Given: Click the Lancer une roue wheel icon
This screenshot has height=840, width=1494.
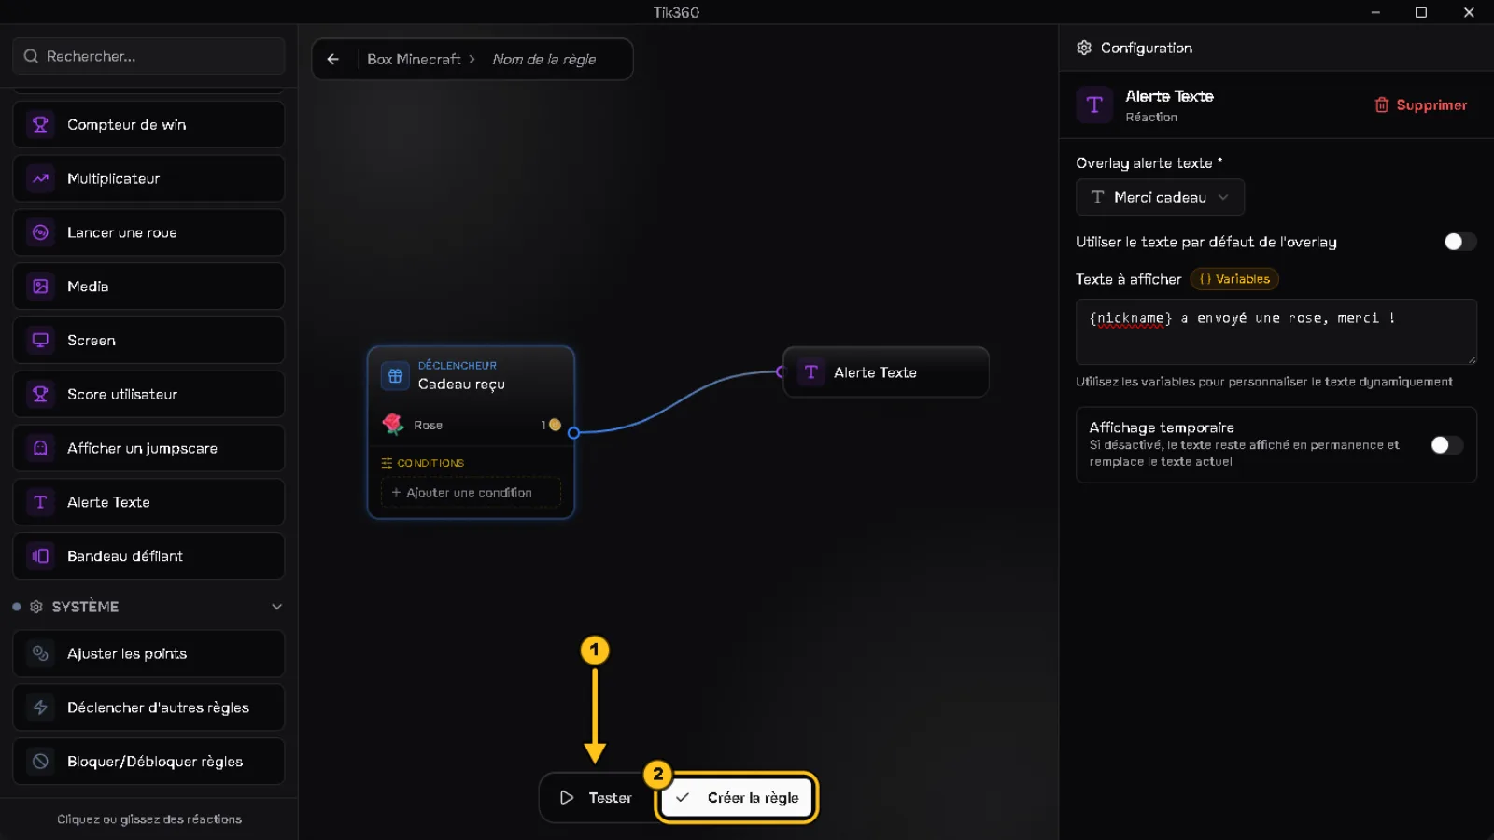Looking at the screenshot, I should [x=40, y=232].
